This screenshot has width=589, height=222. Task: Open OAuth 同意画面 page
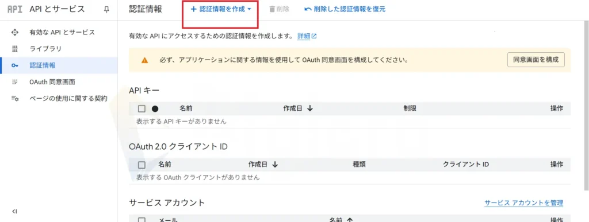tap(52, 81)
